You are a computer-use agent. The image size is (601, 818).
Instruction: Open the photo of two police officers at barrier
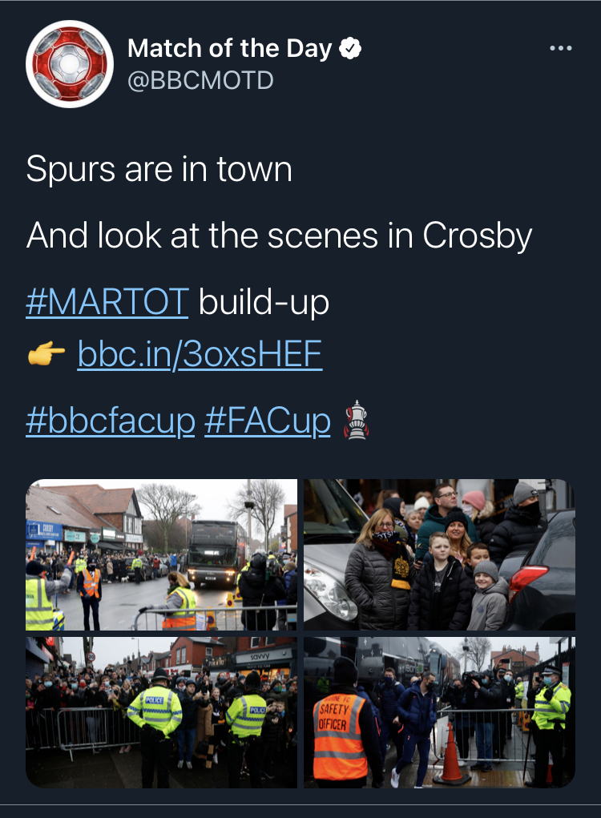click(x=161, y=711)
